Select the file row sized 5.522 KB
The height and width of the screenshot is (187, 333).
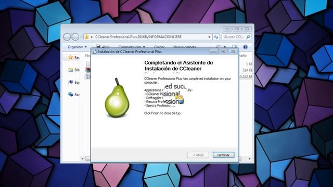pyautogui.click(x=246, y=76)
